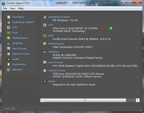Click 'TSSTcorp CDDVDW SH-S202J ATA Device' line
This screenshot has width=144, height=113.
(x=78, y=74)
